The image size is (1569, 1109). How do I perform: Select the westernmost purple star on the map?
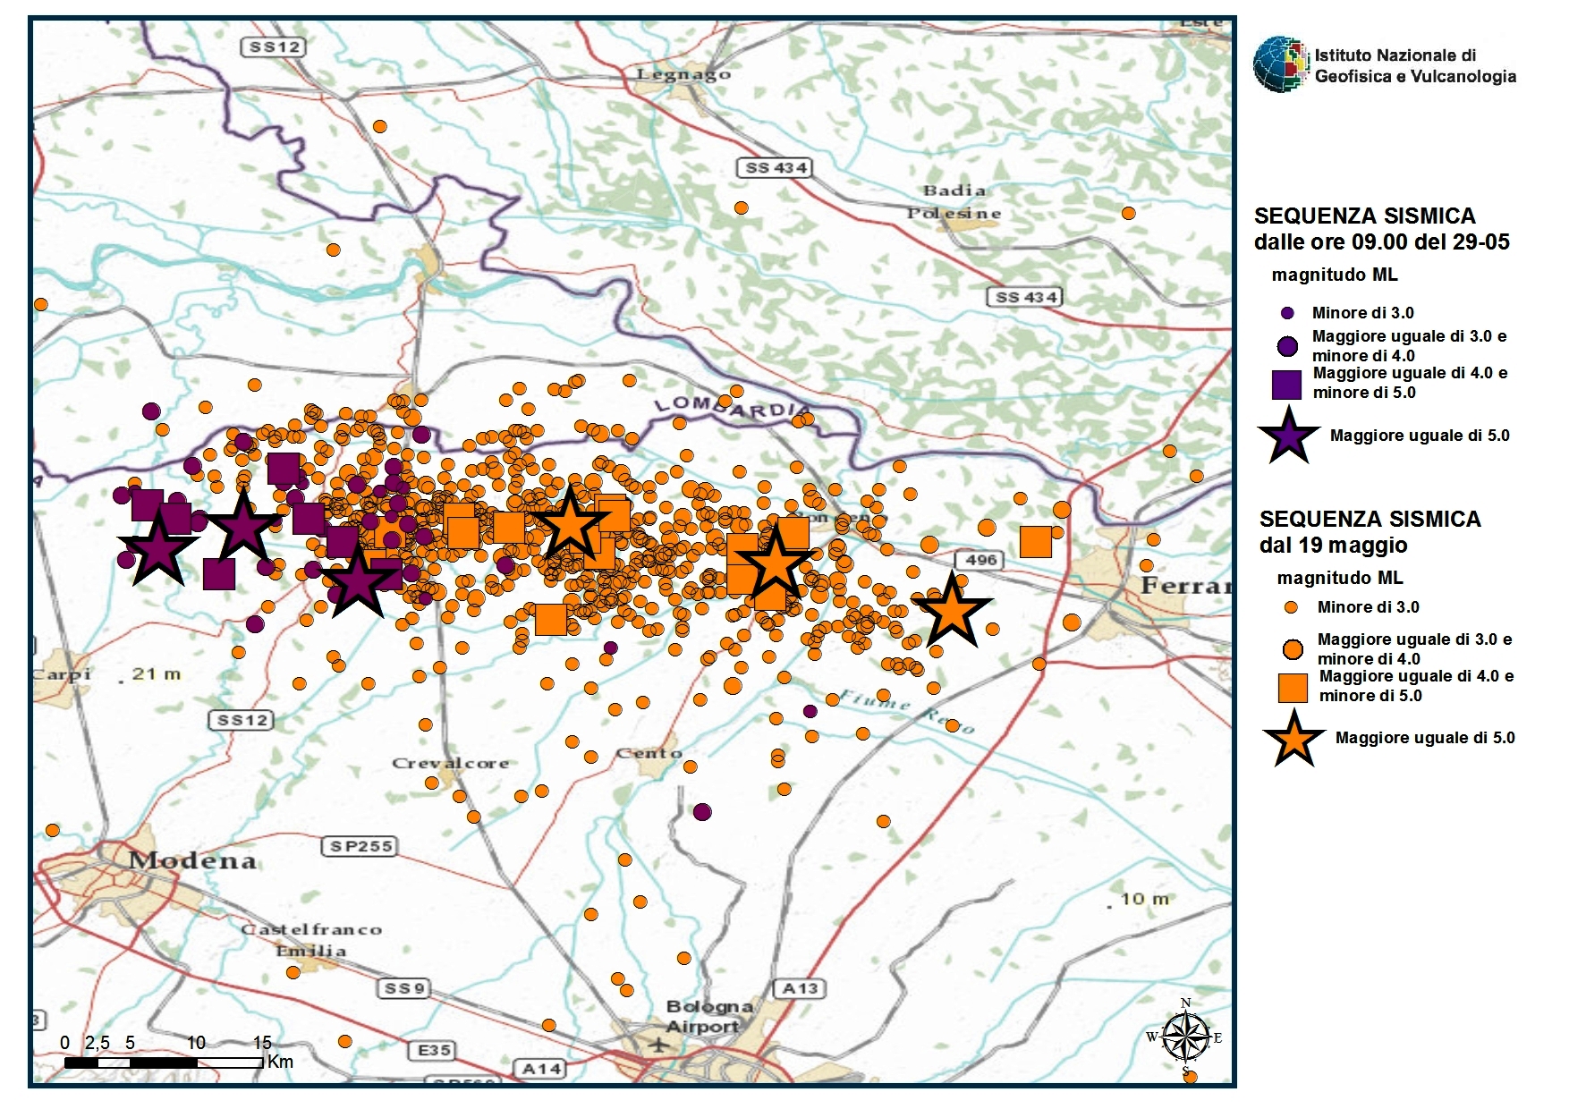click(158, 549)
